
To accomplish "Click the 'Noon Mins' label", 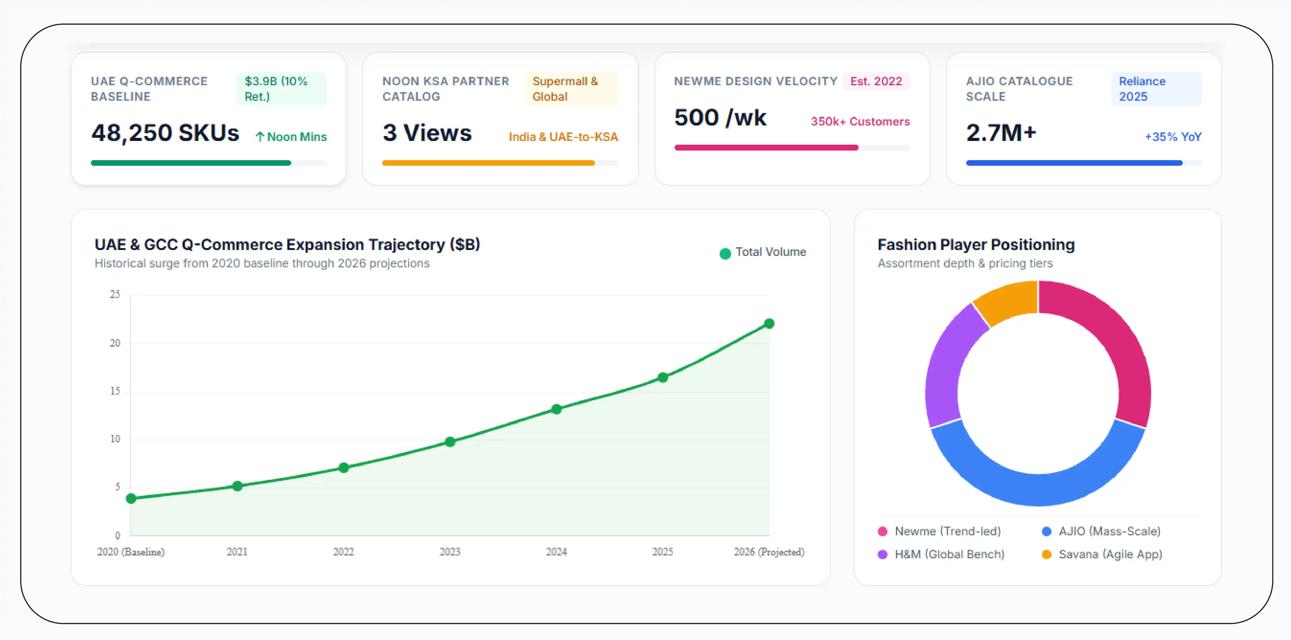I will [x=297, y=137].
